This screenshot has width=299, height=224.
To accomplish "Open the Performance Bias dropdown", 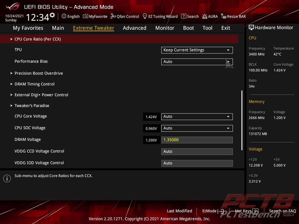I will click(197, 62).
